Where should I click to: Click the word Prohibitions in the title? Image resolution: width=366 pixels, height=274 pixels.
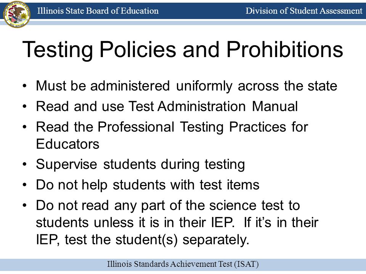pyautogui.click(x=285, y=49)
